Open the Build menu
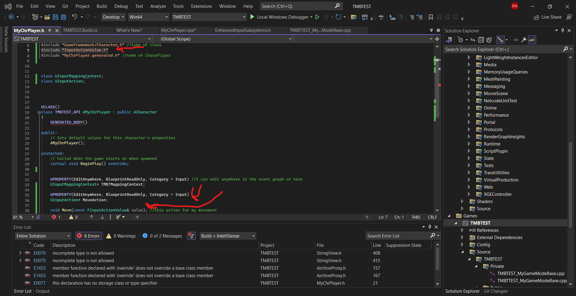Screen dimensions: 576x296 (x=102, y=6)
